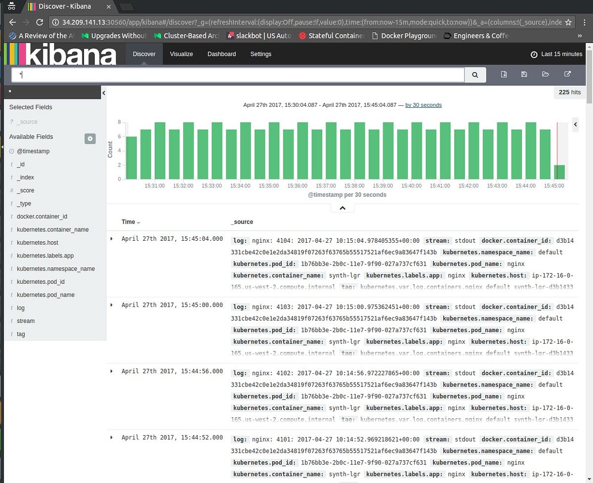Open a New Search via document icon
Viewport: 593px width, 483px height.
point(504,74)
